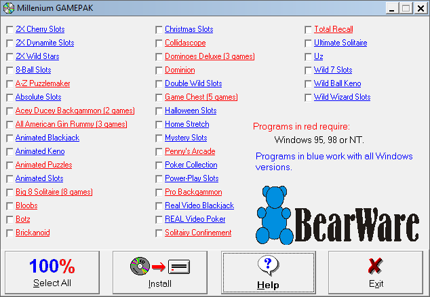The image size is (430, 297).
Task: Open Help with the question mark button
Action: (268, 273)
